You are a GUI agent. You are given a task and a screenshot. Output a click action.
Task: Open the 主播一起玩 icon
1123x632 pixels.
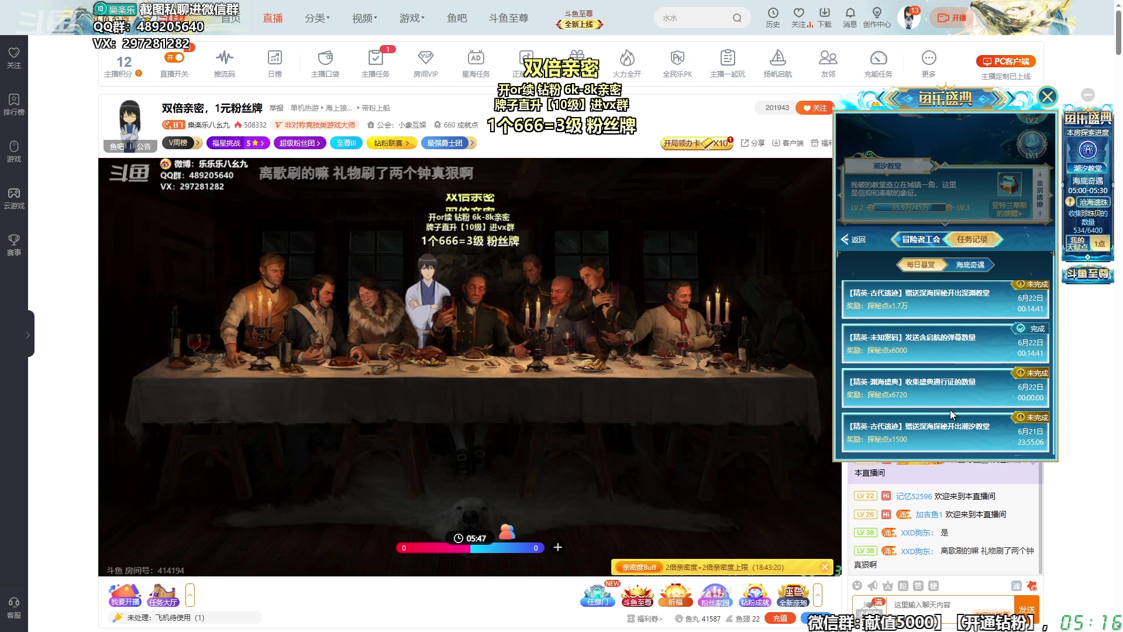(728, 63)
